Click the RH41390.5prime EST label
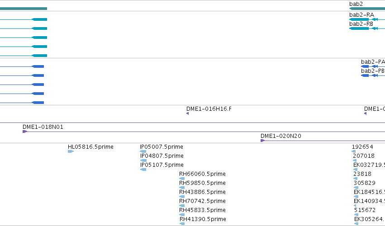This screenshot has height=226, width=385. point(203,219)
